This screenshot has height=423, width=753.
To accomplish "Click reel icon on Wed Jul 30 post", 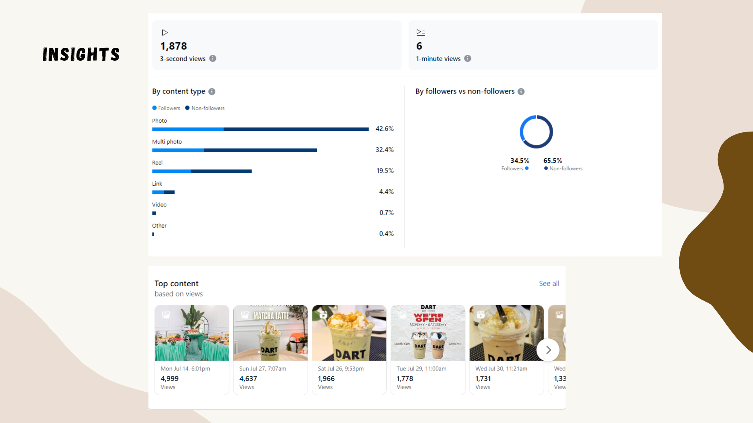I will [x=481, y=315].
